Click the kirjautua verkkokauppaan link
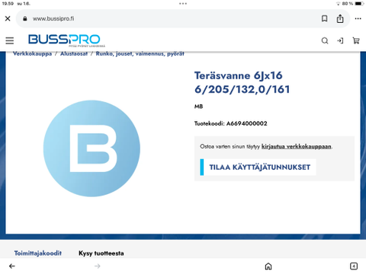 click(297, 146)
